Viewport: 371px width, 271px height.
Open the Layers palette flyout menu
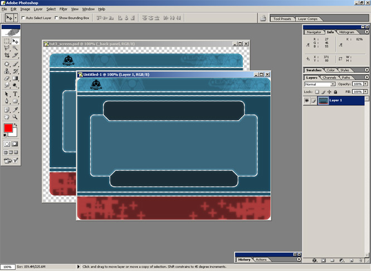tap(367, 77)
